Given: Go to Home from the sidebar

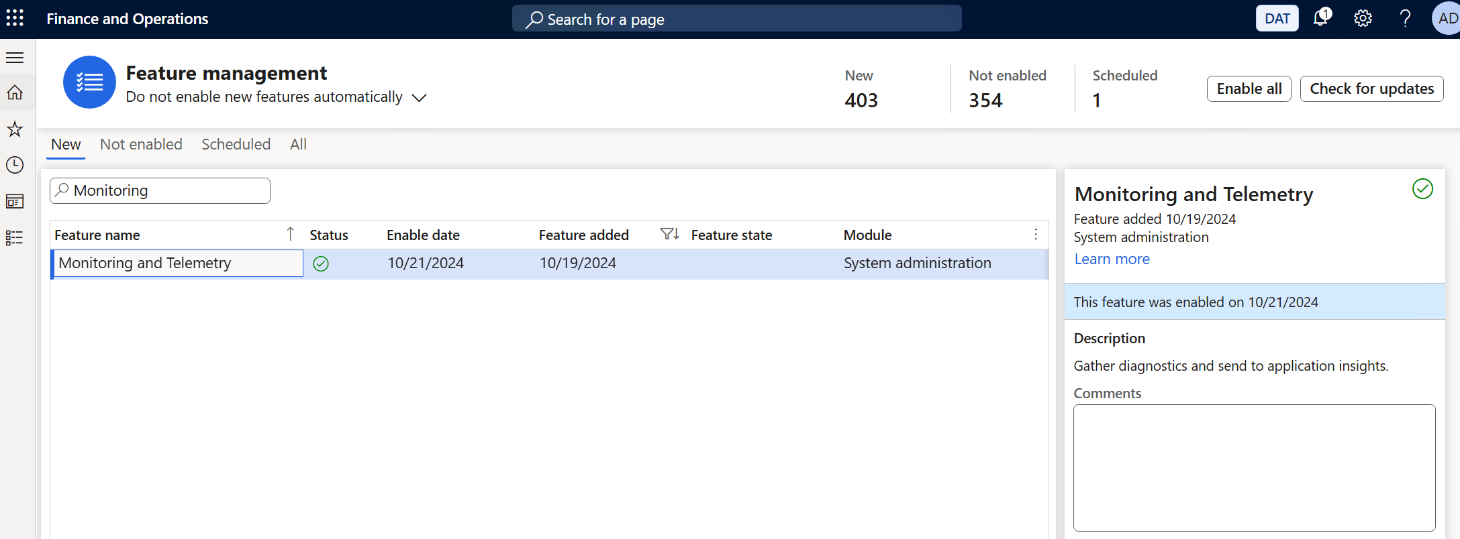Looking at the screenshot, I should click(x=15, y=93).
